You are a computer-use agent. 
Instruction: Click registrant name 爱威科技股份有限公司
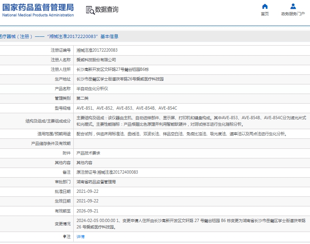pyautogui.click(x=96, y=60)
